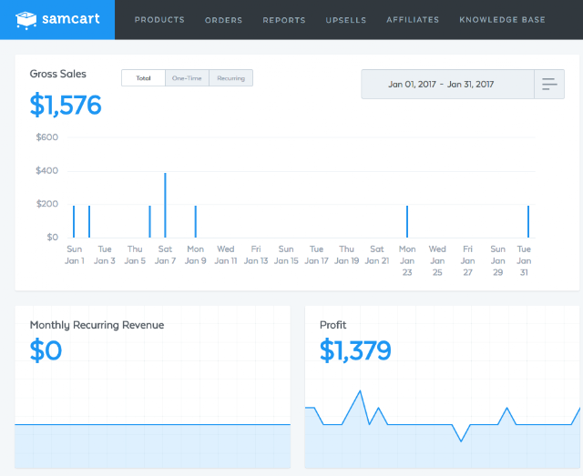Go to the Orders page

(223, 20)
